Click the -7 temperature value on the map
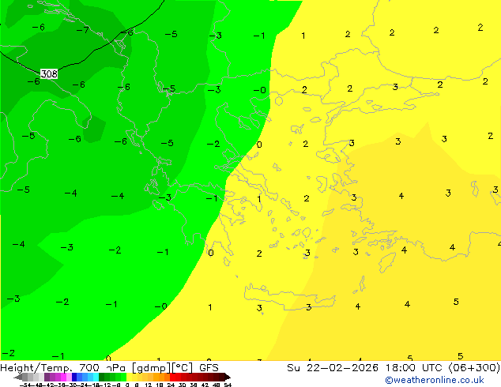Image resolution: width=501 pixels, height=387 pixels. click(83, 30)
